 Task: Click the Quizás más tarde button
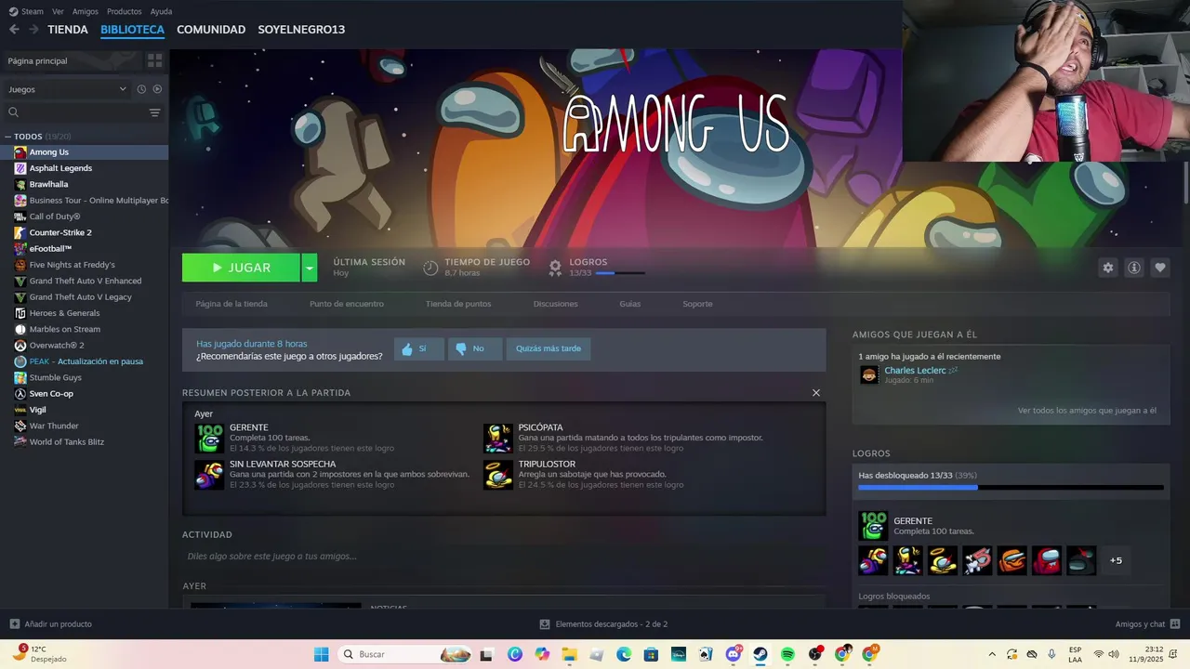pyautogui.click(x=549, y=349)
